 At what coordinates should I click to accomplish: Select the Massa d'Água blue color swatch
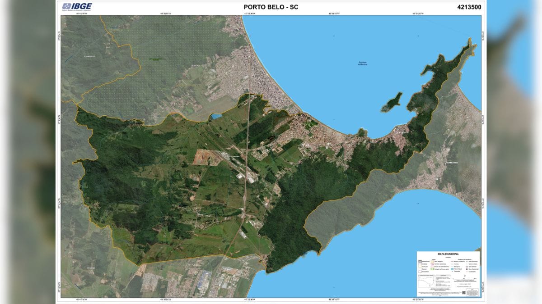452,269
